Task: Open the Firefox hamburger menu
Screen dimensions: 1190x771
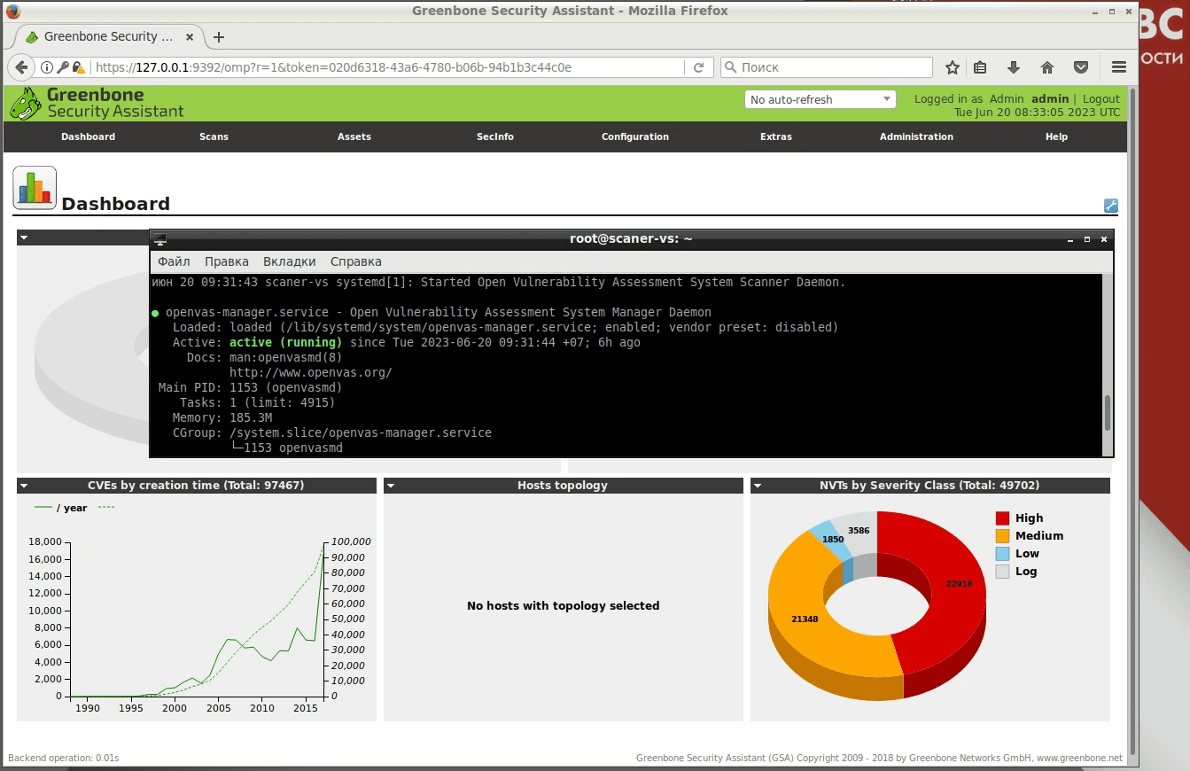Action: [x=1118, y=67]
